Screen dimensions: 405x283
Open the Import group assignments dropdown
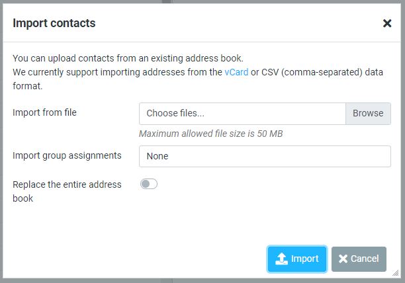265,156
